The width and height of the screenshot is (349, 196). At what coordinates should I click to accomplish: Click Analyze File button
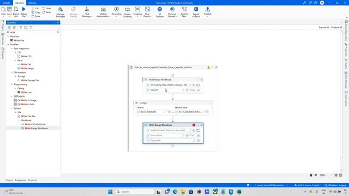(184, 12)
